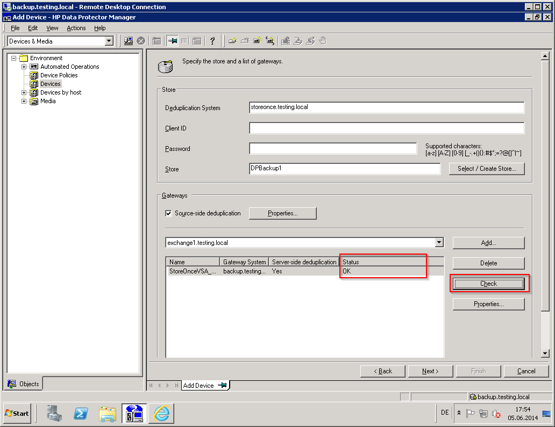Open the Start menu
This screenshot has width=555, height=427.
point(17,413)
